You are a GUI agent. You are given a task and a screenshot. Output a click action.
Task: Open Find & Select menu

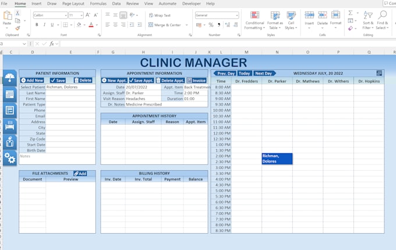[x=383, y=20]
